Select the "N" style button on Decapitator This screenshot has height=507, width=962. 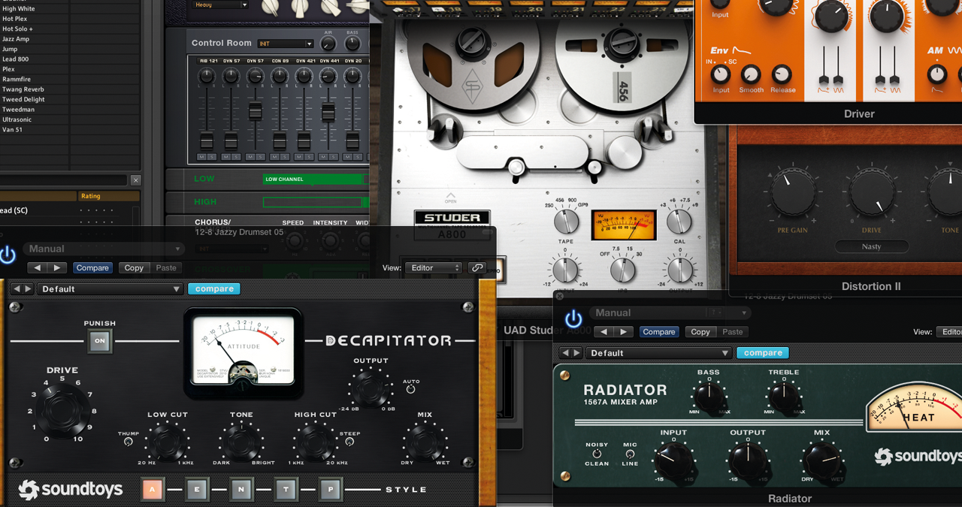(241, 489)
